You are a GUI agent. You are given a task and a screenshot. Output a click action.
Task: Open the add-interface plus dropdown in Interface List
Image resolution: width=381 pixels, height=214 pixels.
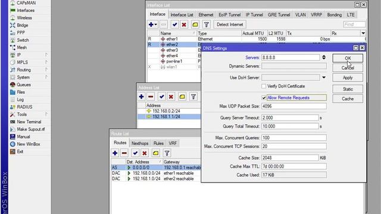[x=153, y=24]
